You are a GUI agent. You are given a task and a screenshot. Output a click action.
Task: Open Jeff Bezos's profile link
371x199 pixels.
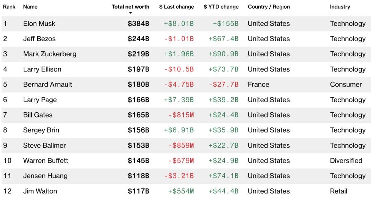point(39,39)
